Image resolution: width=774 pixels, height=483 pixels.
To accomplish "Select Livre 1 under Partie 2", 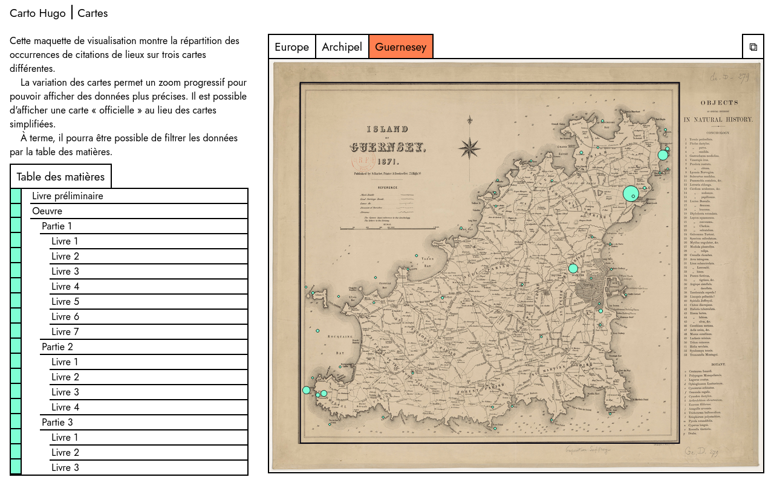I will (149, 362).
